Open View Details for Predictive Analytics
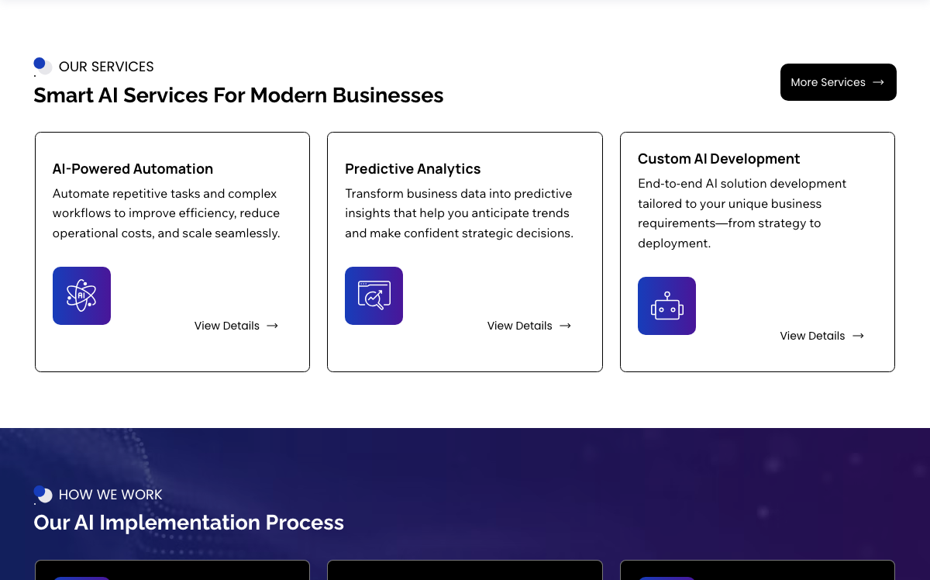Viewport: 930px width, 580px height. [529, 326]
